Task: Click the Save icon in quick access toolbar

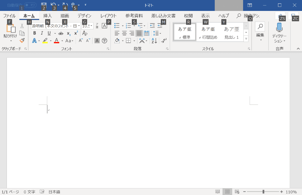Action: click(44, 5)
